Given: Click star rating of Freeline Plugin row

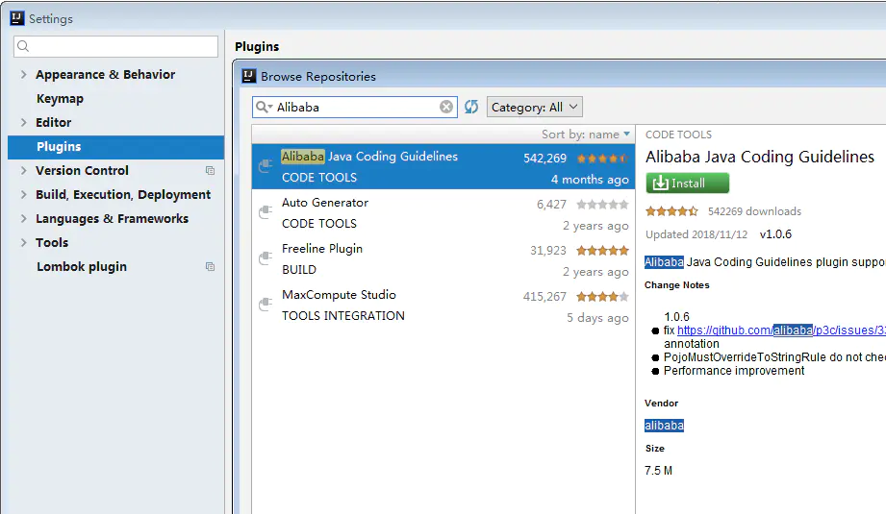Looking at the screenshot, I should pyautogui.click(x=602, y=251).
